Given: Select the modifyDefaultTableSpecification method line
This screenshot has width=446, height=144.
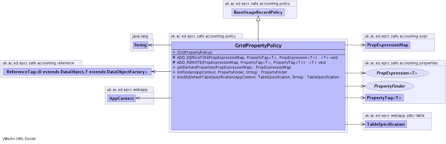Looking at the screenshot, I should 255,77.
